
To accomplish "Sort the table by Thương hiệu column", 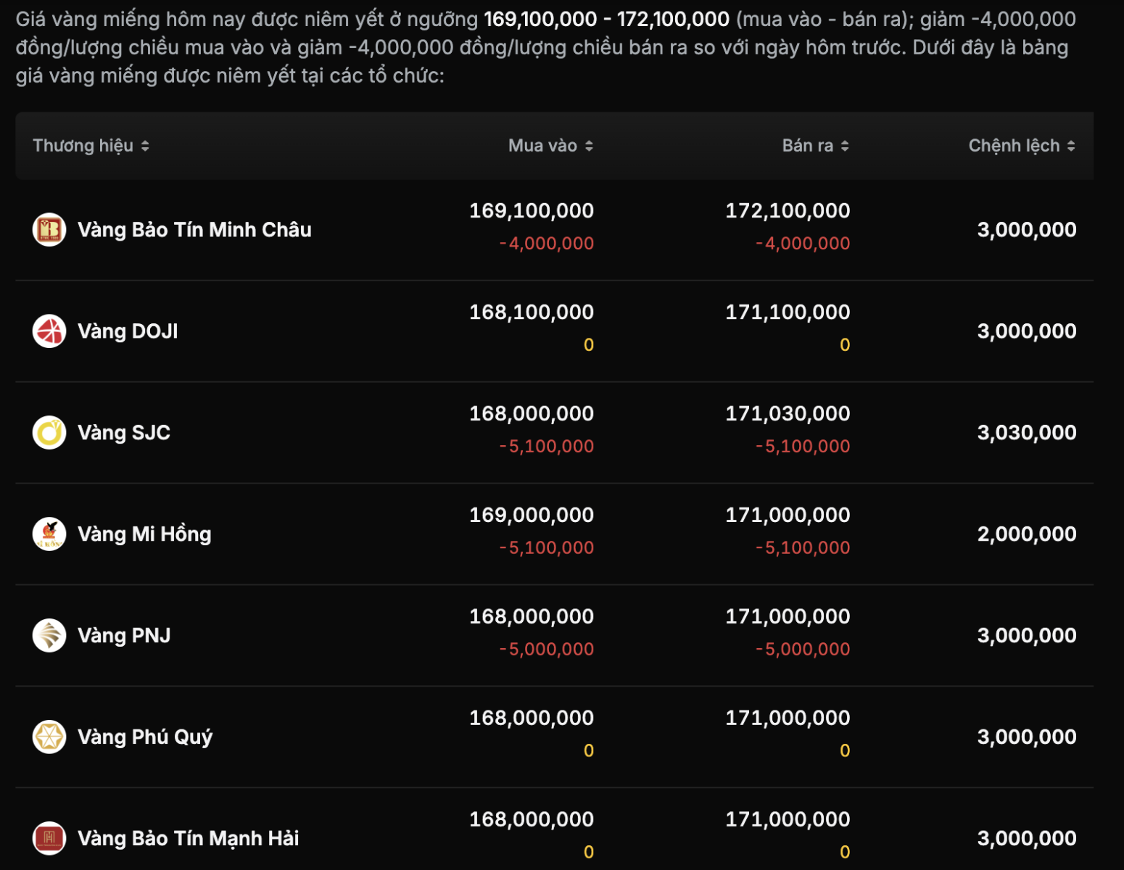I will [91, 146].
